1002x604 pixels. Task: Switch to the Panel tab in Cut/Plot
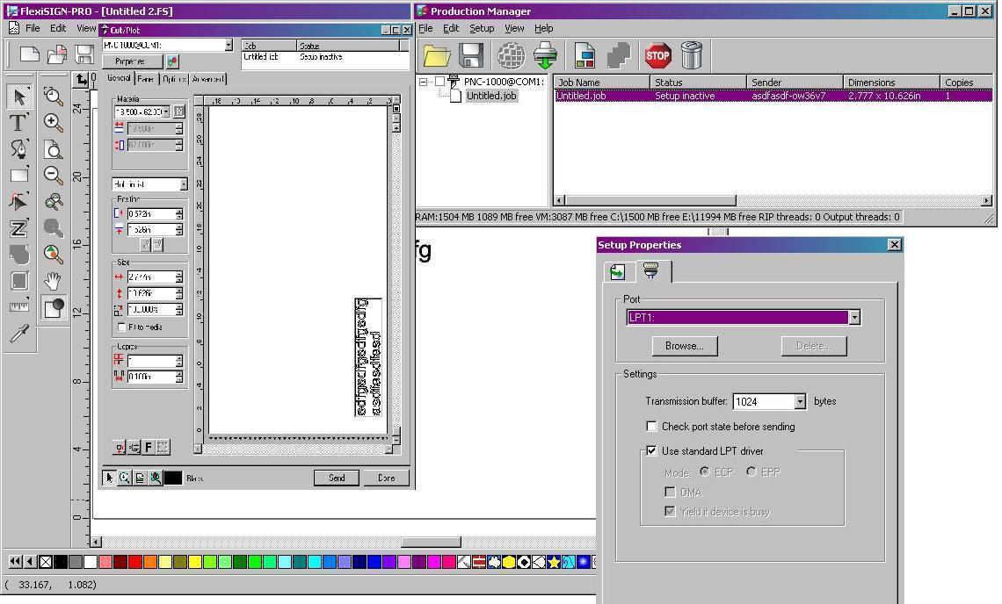[146, 79]
